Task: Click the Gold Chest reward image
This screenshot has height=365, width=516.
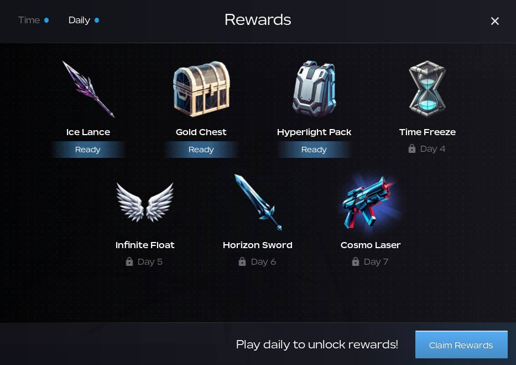Action: click(201, 89)
